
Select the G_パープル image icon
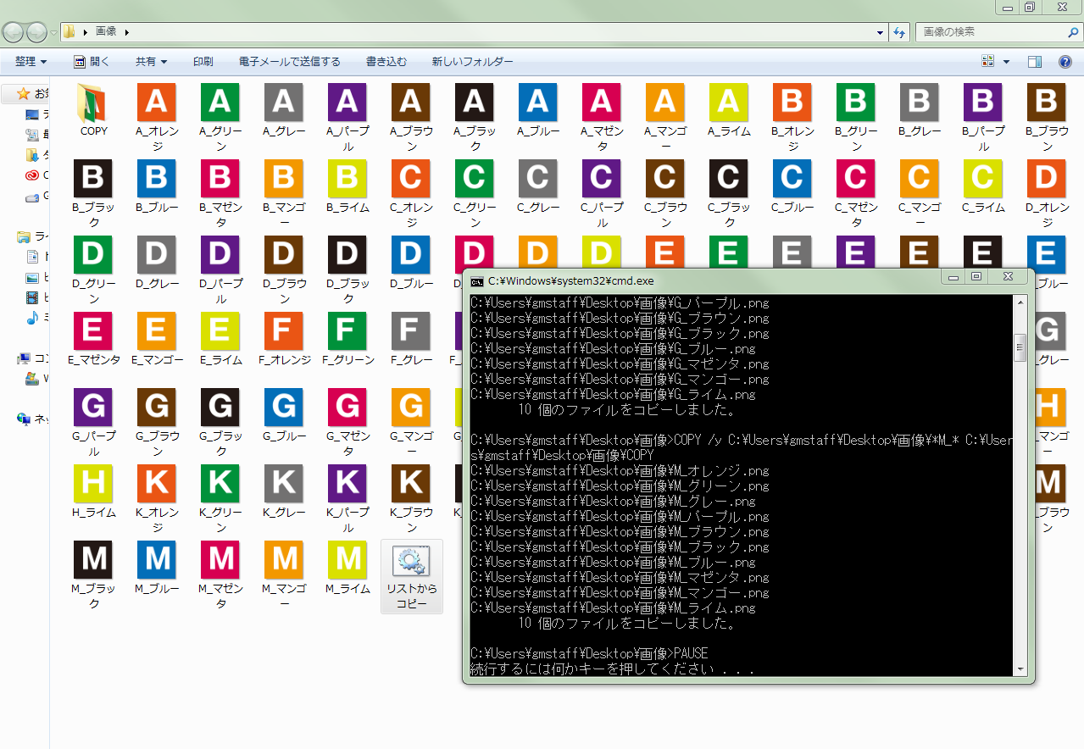(93, 408)
